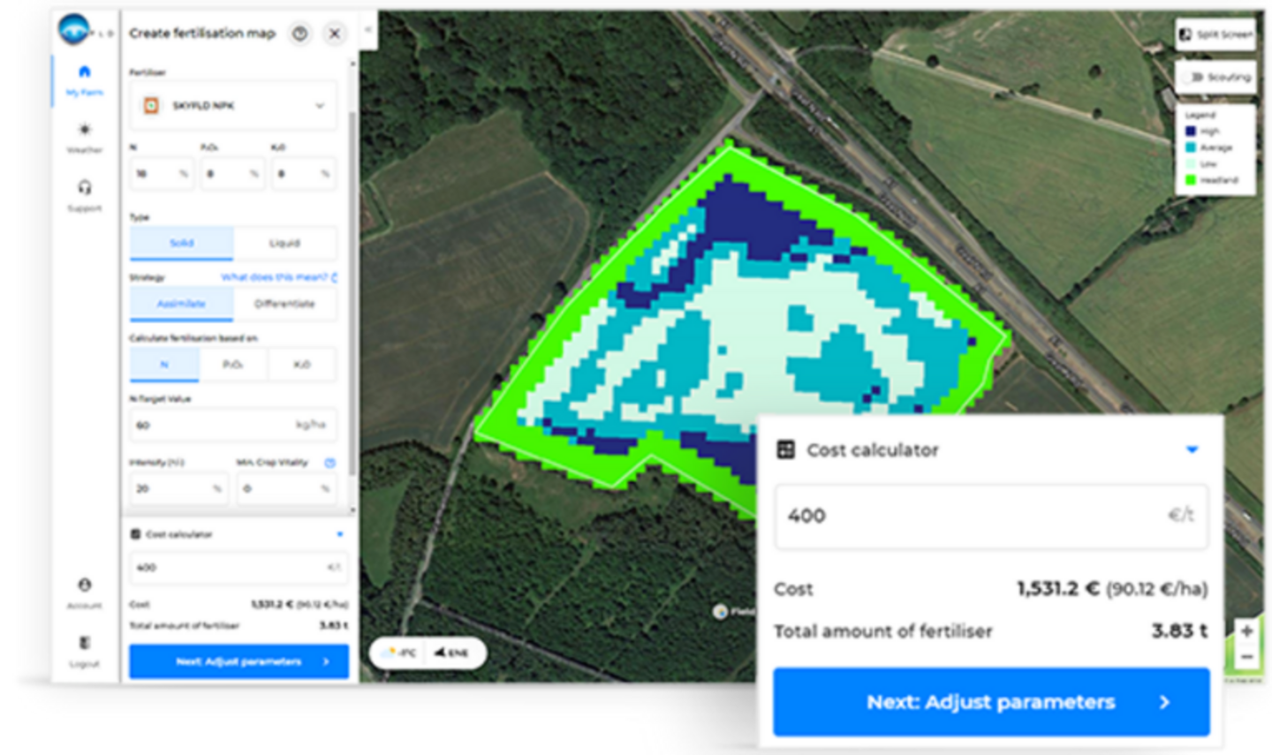Click the Min. Crop Vitality input field
The image size is (1272, 755).
286,488
